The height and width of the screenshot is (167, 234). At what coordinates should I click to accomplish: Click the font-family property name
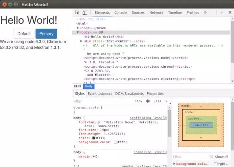89,122
